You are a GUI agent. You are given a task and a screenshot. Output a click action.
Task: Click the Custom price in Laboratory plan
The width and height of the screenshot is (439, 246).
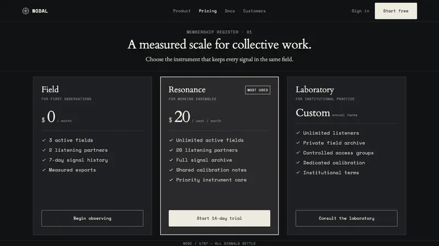[x=313, y=113]
